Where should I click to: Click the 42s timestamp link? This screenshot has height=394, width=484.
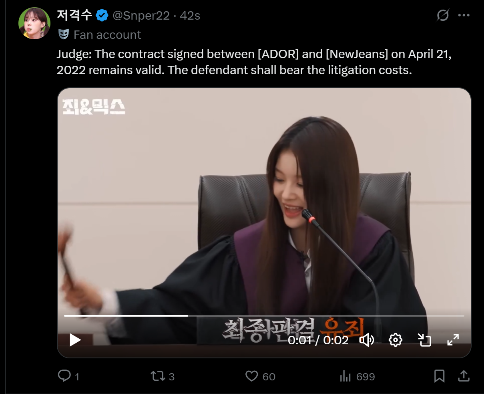click(x=190, y=16)
